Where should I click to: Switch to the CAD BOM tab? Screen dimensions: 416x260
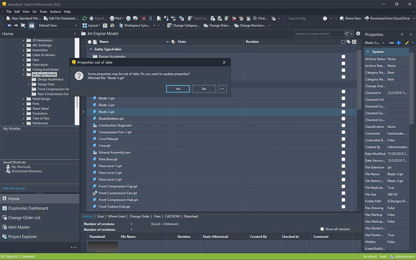[172, 216]
